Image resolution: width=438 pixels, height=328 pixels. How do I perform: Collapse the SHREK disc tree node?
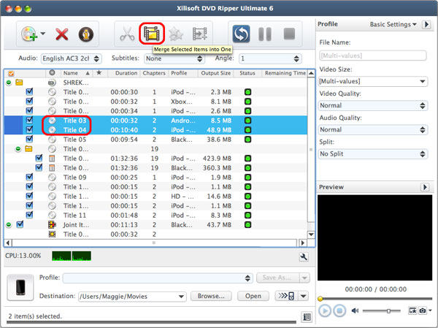(9, 83)
